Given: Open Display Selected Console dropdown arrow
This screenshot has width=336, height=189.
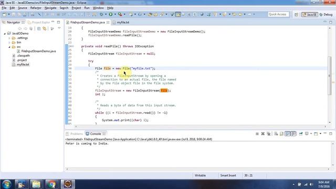Looking at the screenshot, I should click(311, 134).
